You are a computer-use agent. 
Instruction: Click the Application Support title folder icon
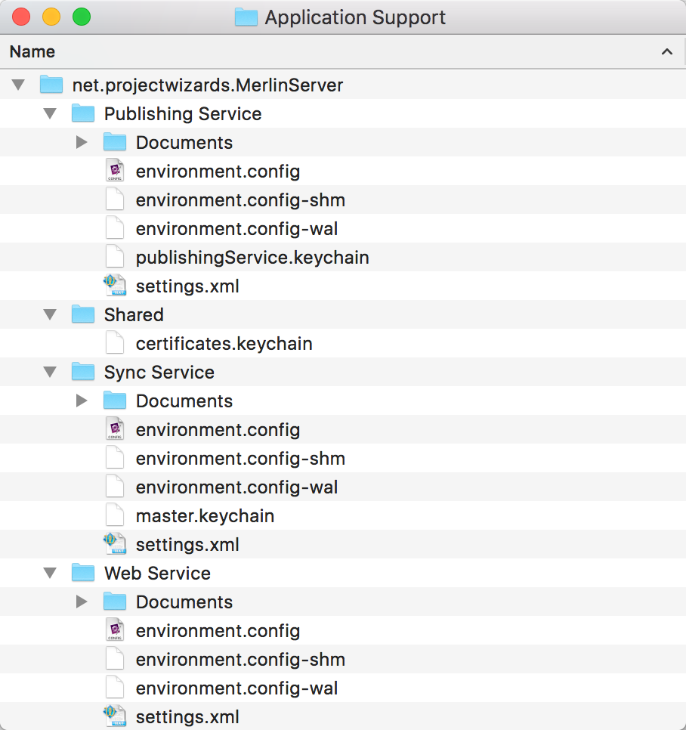tap(246, 17)
